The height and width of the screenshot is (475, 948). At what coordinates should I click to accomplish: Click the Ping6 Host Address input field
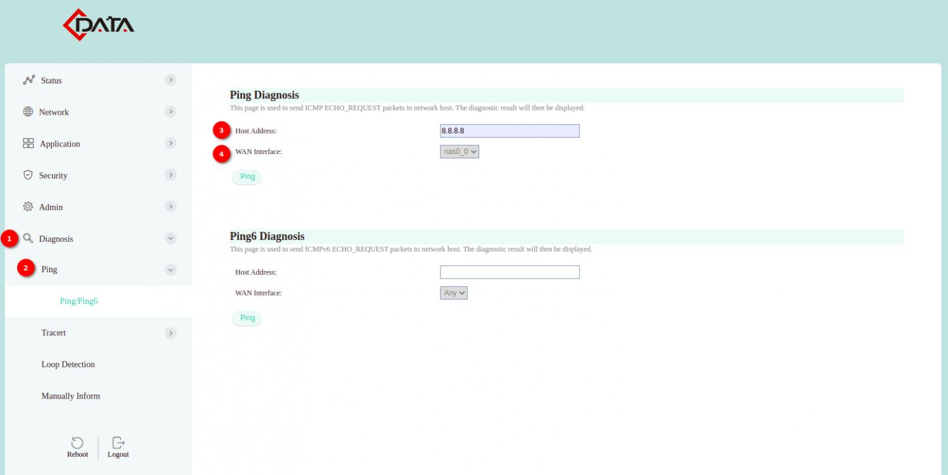coord(509,272)
